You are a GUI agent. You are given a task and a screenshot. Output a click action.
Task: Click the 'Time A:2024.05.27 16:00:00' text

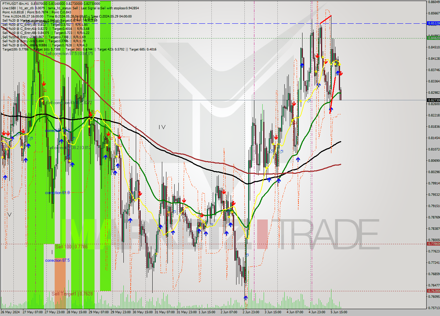tap(23, 16)
